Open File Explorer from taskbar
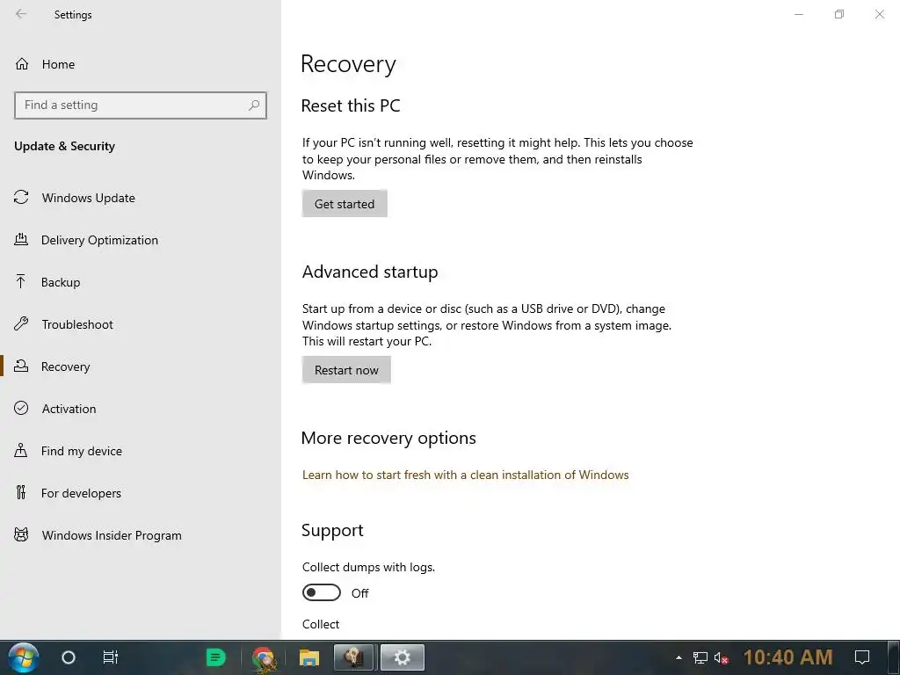Viewport: 900px width, 675px height. click(308, 657)
